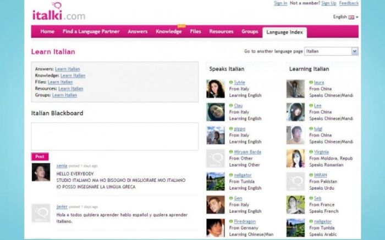
Task: Open Find a Language Partner
Action: tap(91, 31)
